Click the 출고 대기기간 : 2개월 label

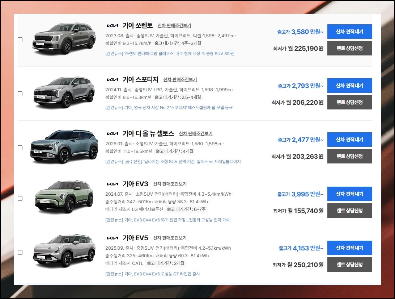[x=166, y=263]
